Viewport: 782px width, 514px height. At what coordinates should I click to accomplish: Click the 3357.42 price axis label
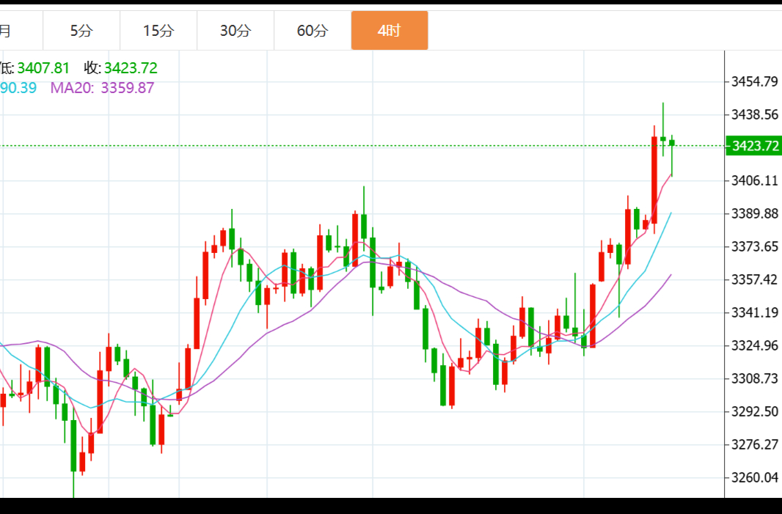pyautogui.click(x=755, y=279)
